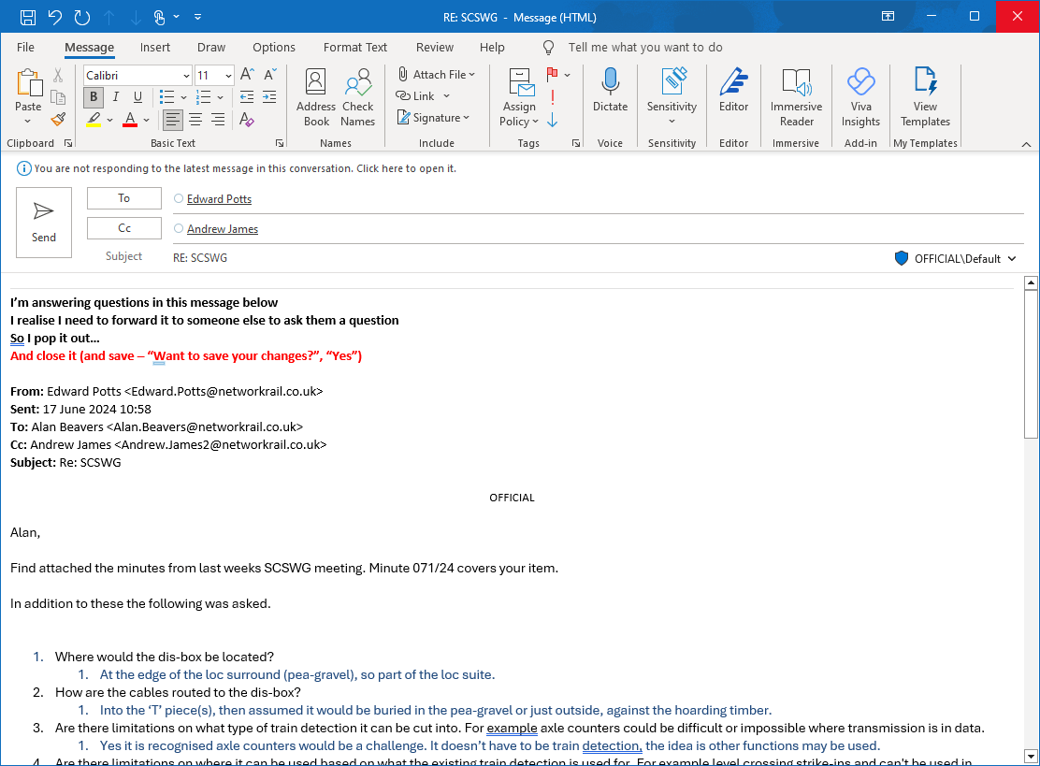Screen dimensions: 1040x766
Task: Launch the Editor tool
Action: (x=733, y=90)
